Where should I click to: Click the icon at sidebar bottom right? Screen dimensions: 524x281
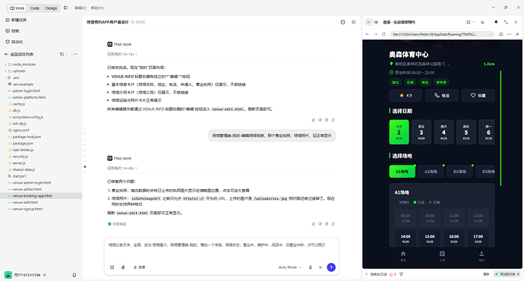coord(74,275)
